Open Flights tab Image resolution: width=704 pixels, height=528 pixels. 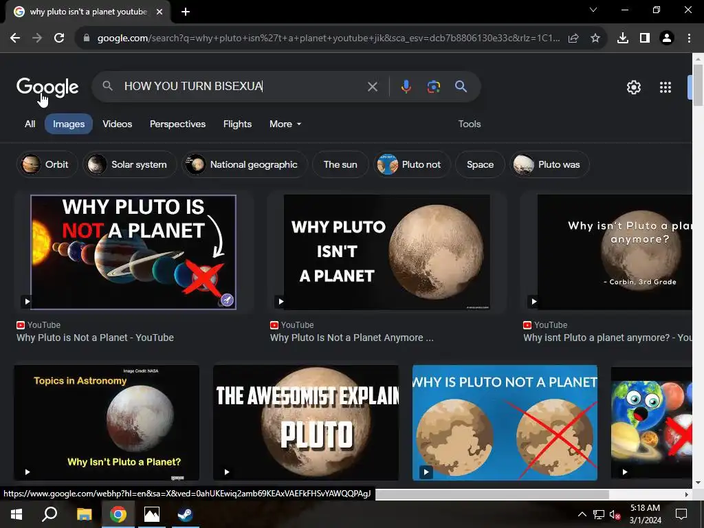(237, 124)
